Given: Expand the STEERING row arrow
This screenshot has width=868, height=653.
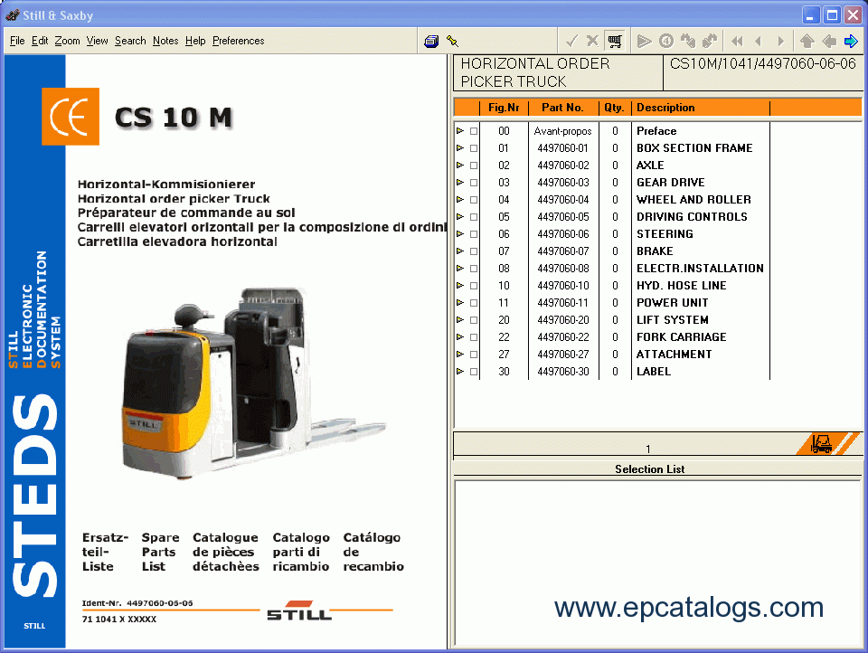Looking at the screenshot, I should (x=460, y=233).
